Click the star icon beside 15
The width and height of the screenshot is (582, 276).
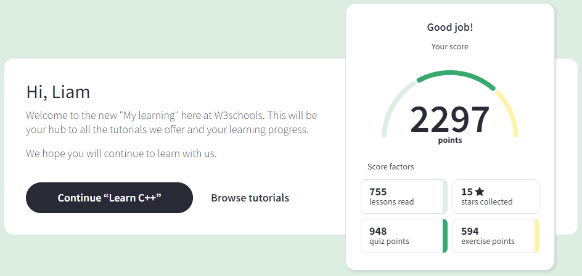click(480, 192)
